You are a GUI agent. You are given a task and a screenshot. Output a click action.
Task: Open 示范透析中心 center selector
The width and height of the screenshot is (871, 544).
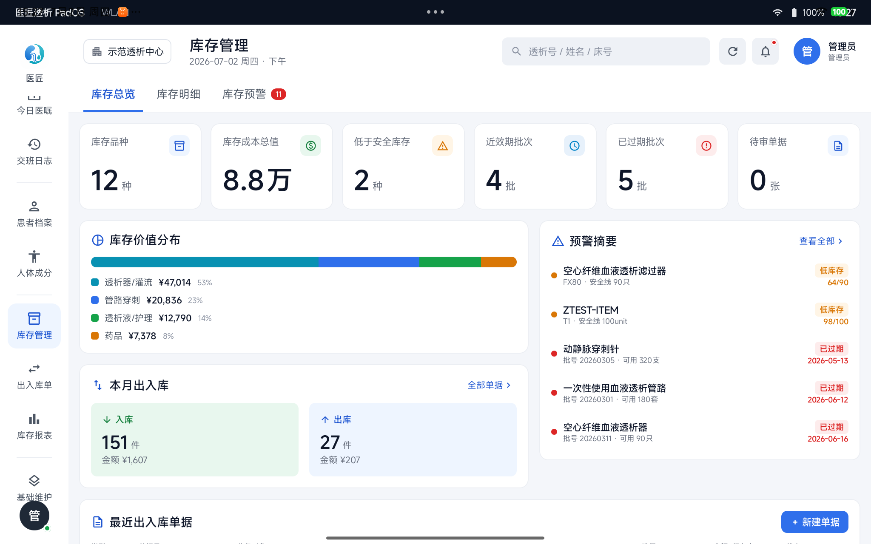pos(128,51)
